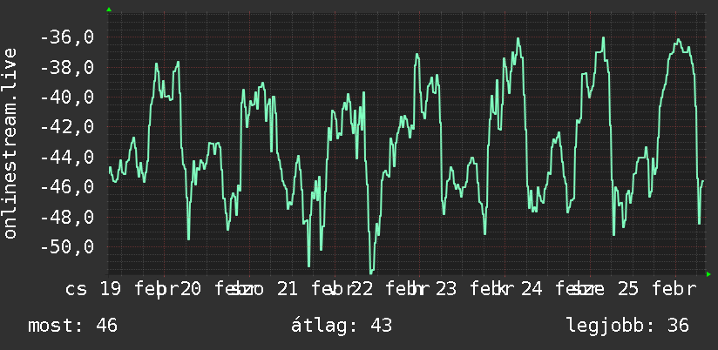
Task: Click the onlinestream.live axis title
Action: point(10,143)
